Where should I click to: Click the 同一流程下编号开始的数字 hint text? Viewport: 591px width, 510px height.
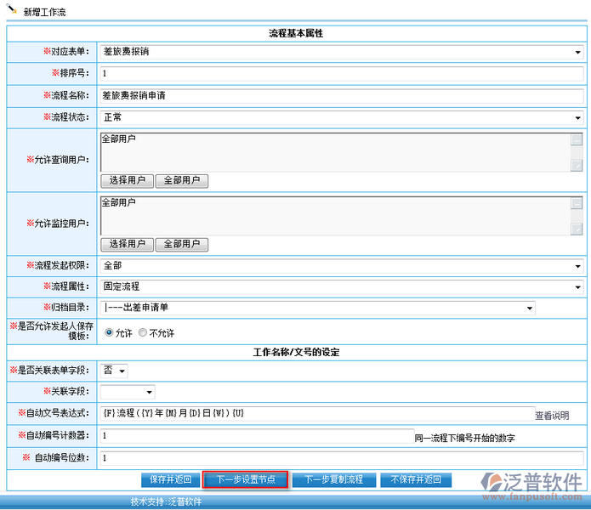(465, 438)
